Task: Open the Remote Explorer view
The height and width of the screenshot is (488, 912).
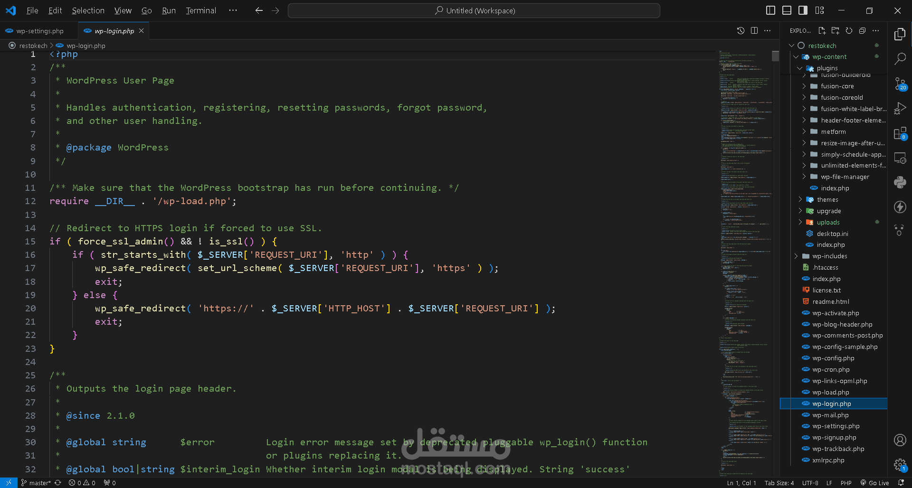Action: (900, 158)
